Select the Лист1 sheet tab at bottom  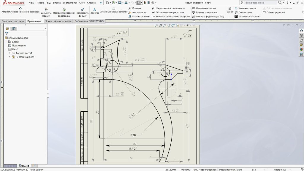[24, 166]
